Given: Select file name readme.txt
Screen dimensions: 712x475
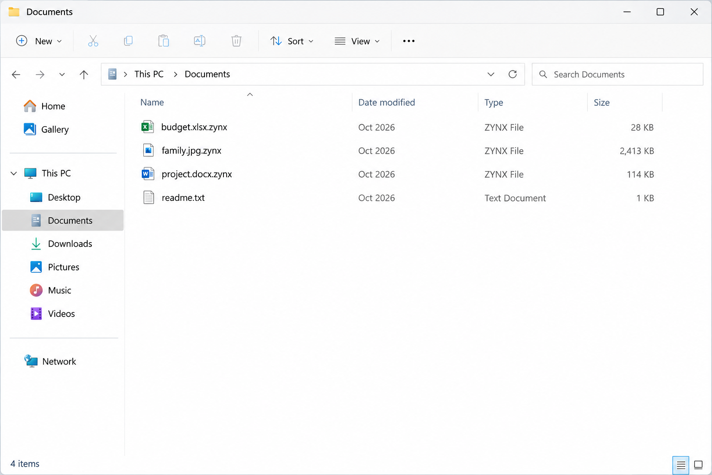Looking at the screenshot, I should click(183, 198).
